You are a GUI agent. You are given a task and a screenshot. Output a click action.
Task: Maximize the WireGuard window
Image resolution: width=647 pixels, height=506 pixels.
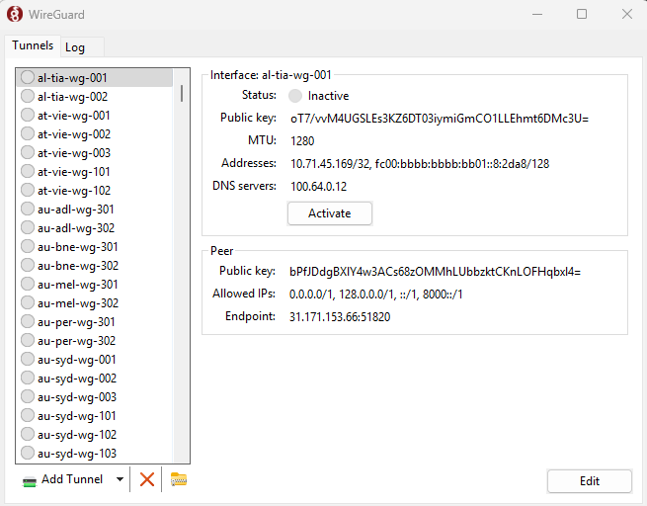[x=582, y=14]
